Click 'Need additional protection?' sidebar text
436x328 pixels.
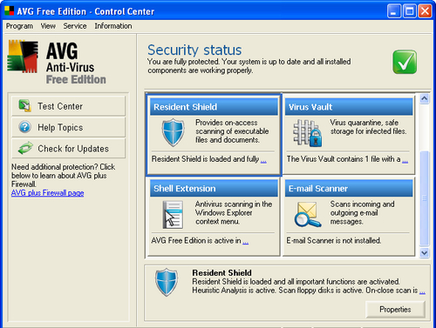tap(63, 176)
